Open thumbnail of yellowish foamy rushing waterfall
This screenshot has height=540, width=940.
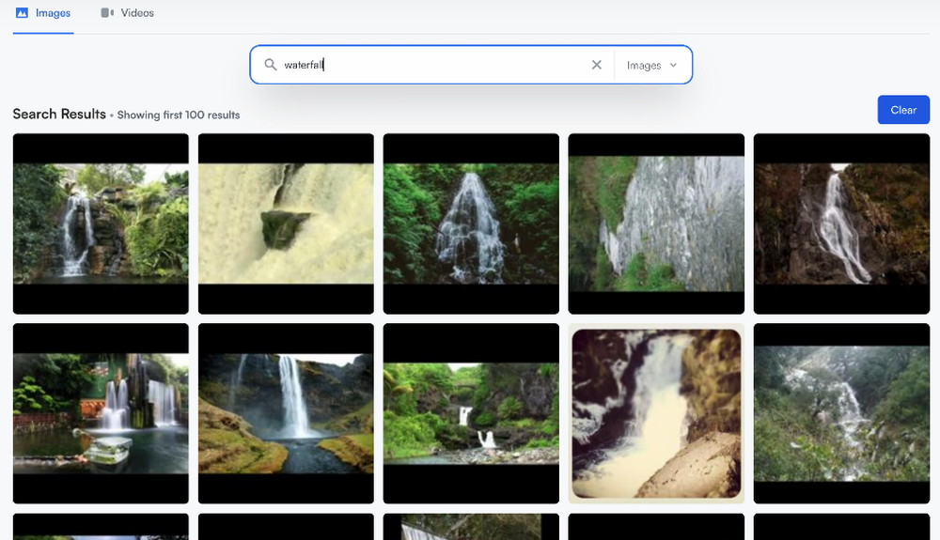click(x=286, y=224)
